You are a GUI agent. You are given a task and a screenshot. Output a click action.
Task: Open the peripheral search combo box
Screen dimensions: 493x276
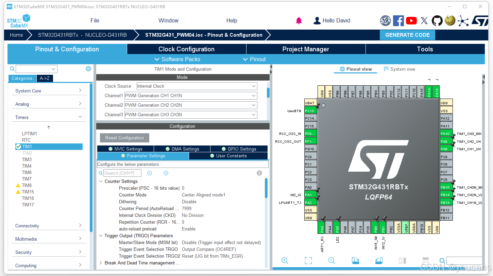point(36,69)
